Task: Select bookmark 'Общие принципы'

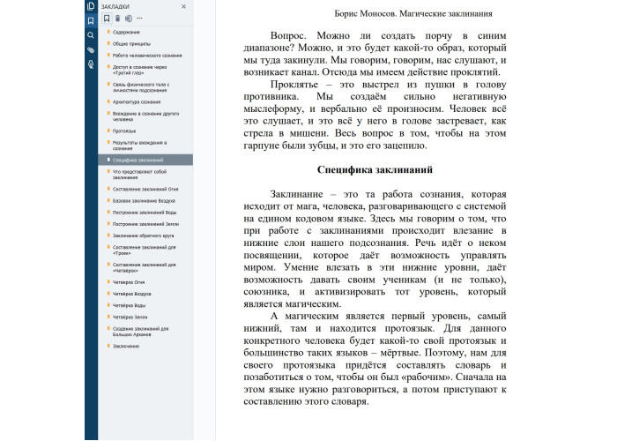Action: click(131, 43)
